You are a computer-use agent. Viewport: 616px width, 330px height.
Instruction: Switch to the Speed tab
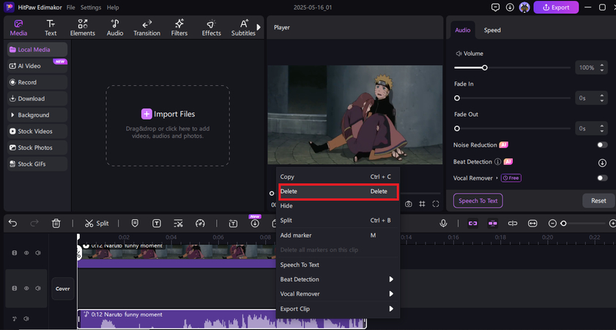click(x=492, y=30)
